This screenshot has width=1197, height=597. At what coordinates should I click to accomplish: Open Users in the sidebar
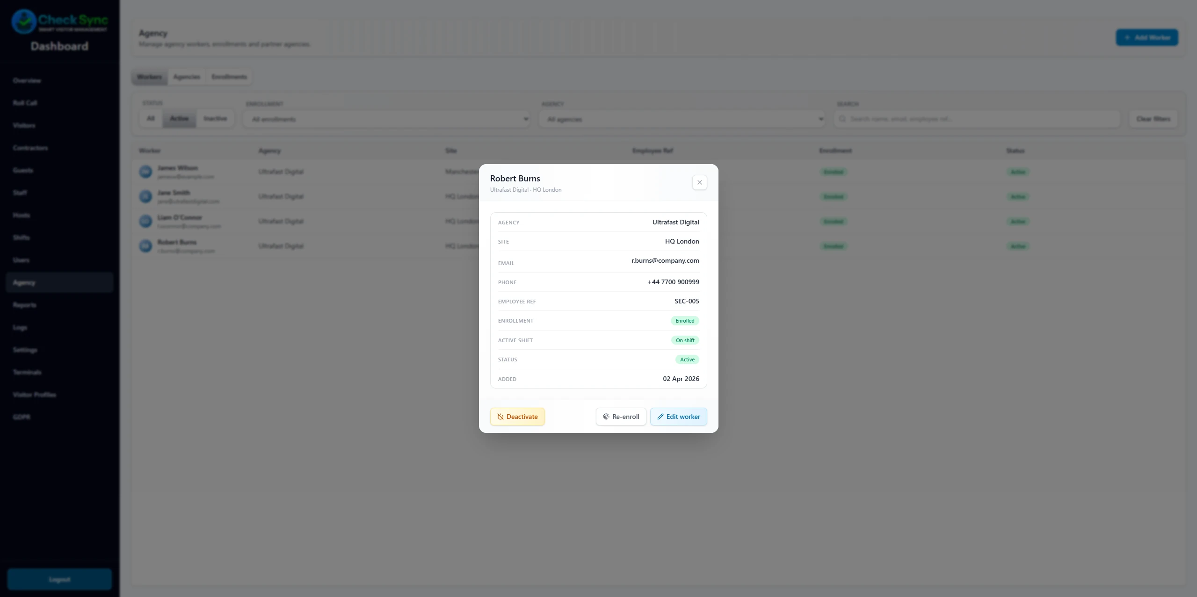pos(59,260)
